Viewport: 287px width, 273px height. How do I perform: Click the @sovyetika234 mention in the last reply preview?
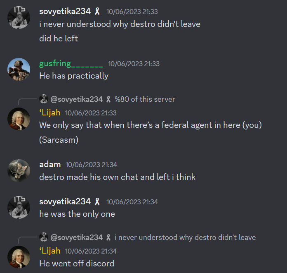click(x=77, y=237)
